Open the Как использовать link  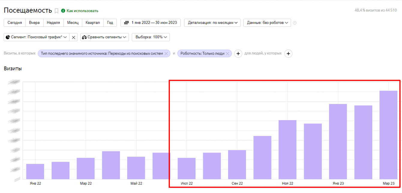(x=82, y=11)
